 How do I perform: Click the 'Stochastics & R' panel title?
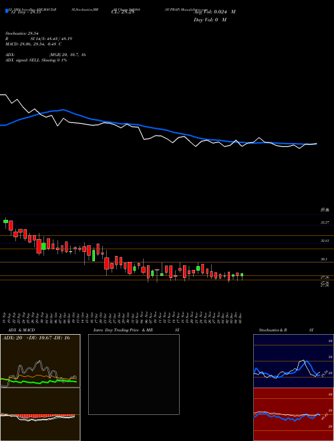pos(273,330)
